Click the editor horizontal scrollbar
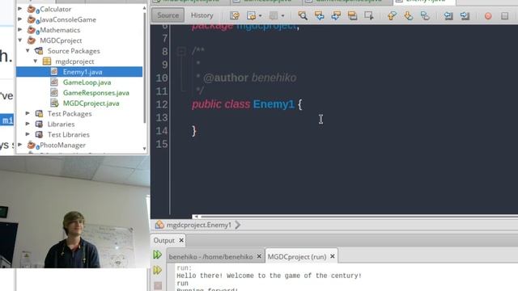 (x=359, y=217)
